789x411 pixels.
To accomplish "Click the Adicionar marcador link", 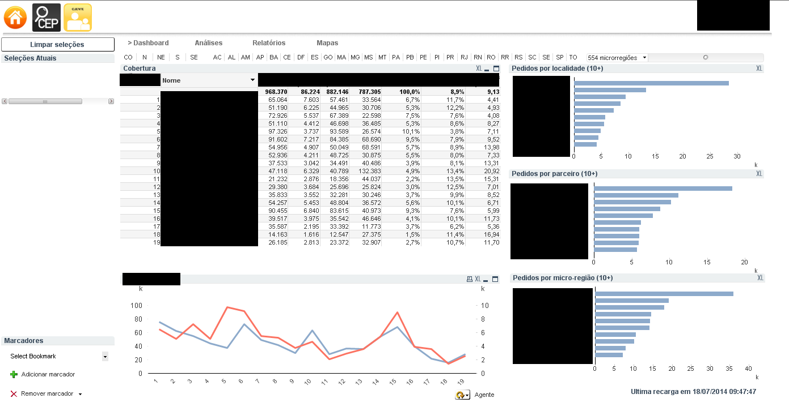I will [48, 375].
